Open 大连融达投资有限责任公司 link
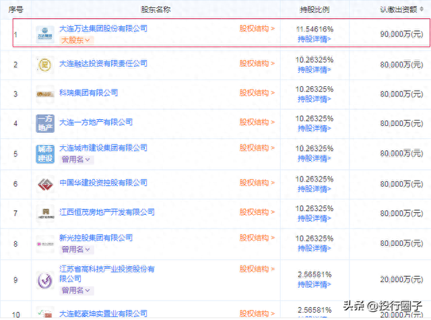The height and width of the screenshot is (320, 431). tap(103, 63)
